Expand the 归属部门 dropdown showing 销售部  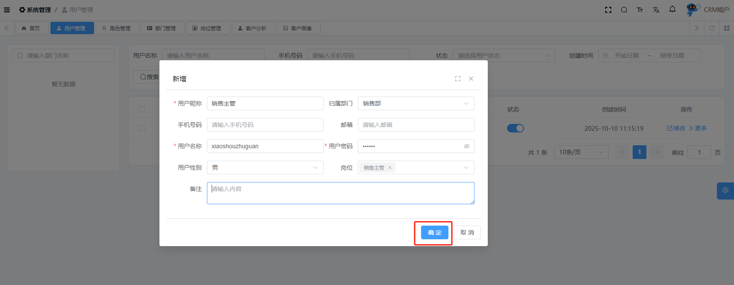point(416,103)
